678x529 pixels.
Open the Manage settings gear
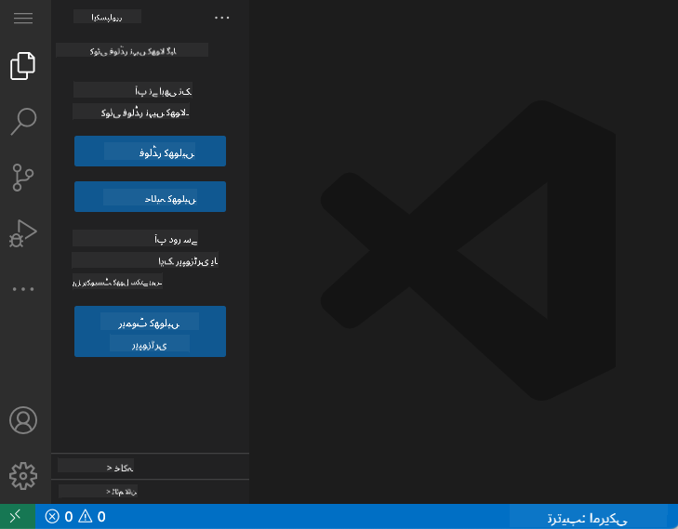(x=23, y=475)
